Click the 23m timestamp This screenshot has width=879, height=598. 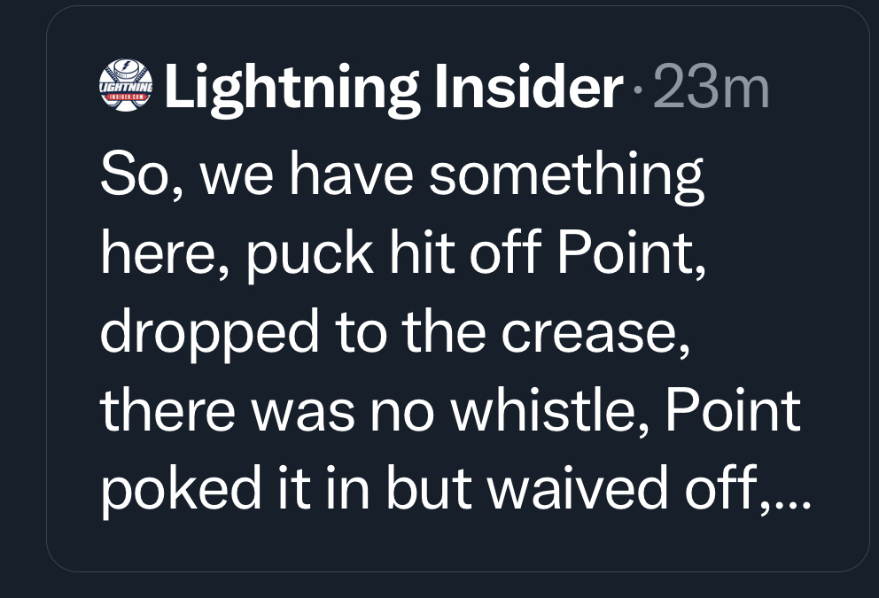(x=712, y=89)
